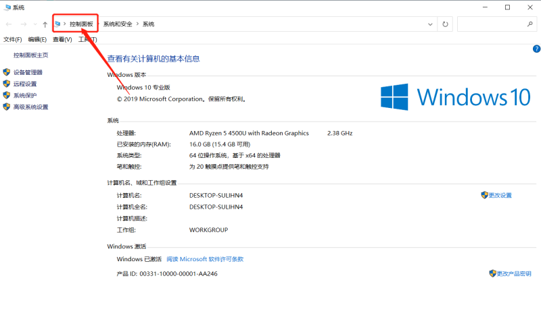This screenshot has width=541, height=326.
Task: Open recent locations dropdown beside forward arrow
Action: tap(35, 24)
